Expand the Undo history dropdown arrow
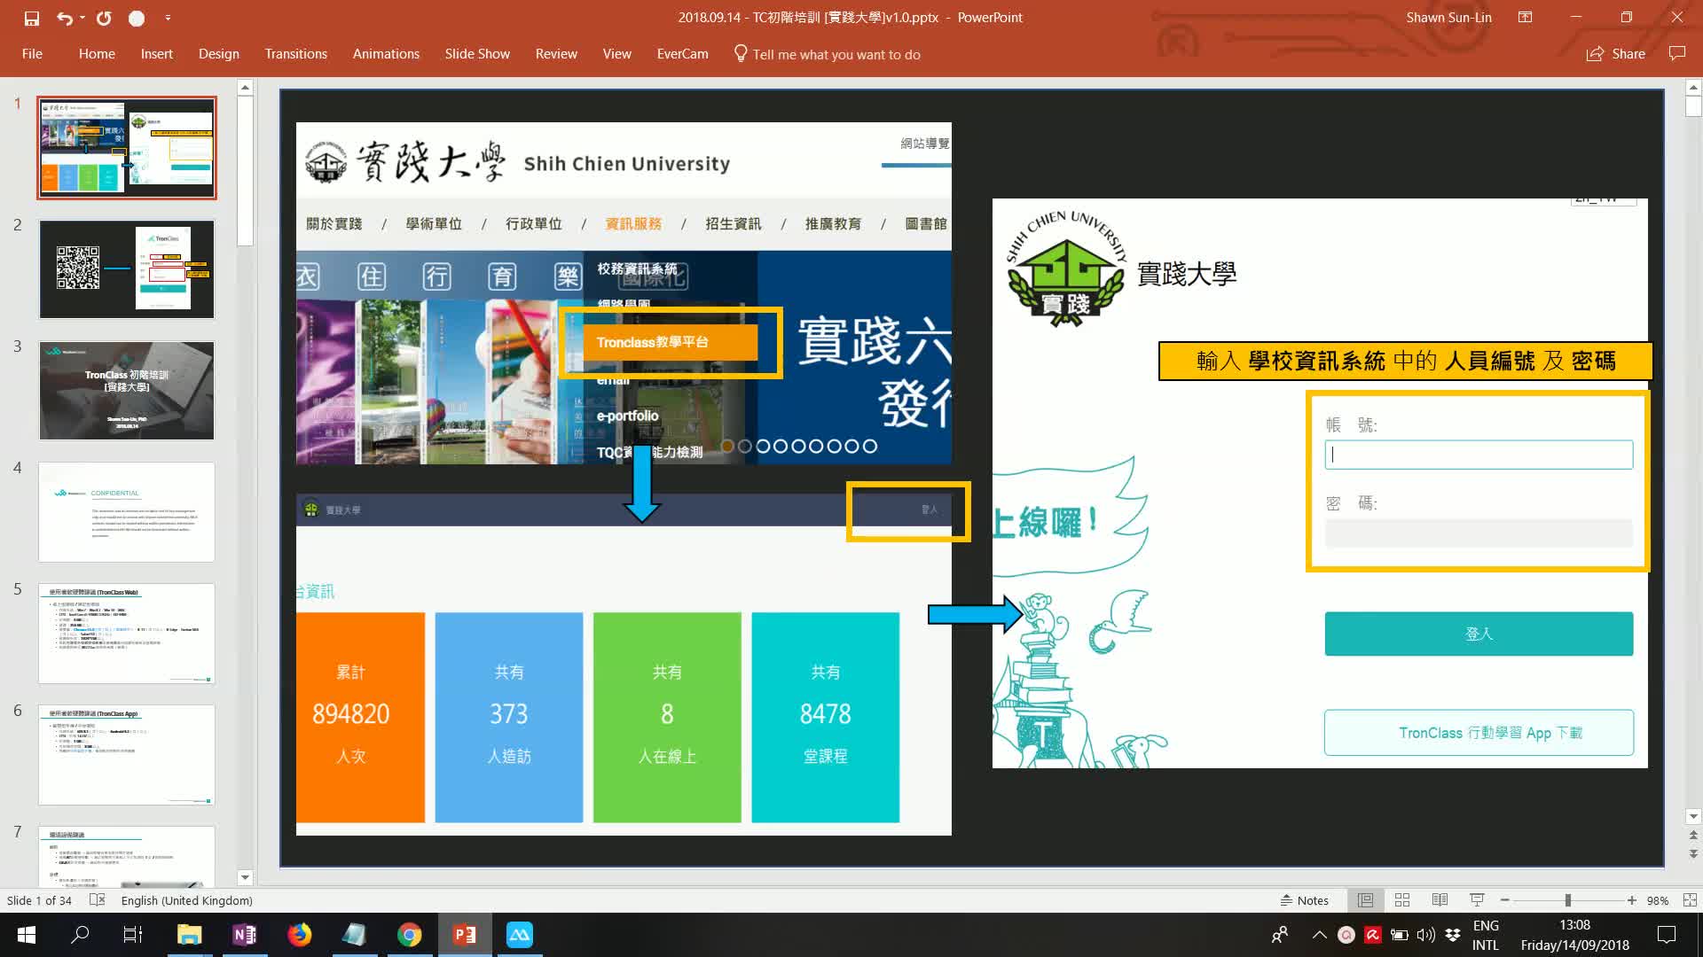 82,18
